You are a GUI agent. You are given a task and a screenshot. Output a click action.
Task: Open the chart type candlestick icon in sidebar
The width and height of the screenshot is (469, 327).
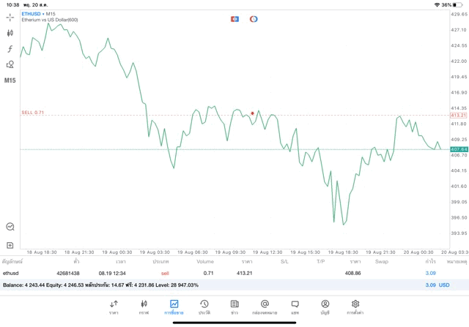(10, 33)
